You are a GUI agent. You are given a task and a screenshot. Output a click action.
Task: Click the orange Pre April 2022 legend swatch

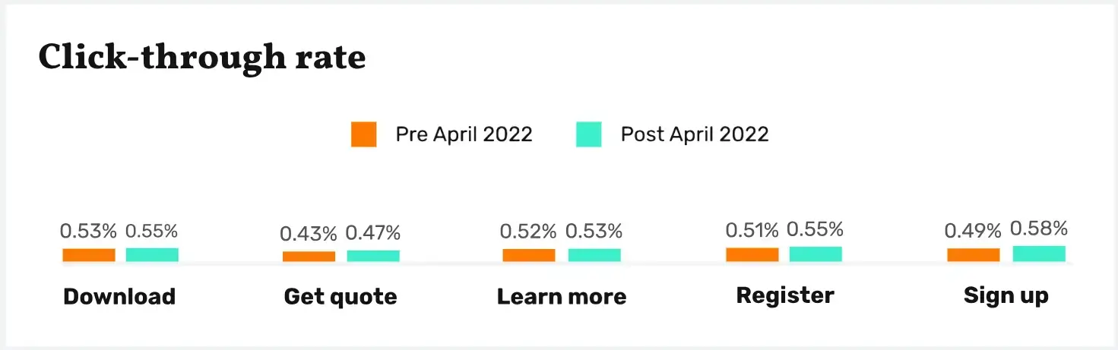363,134
